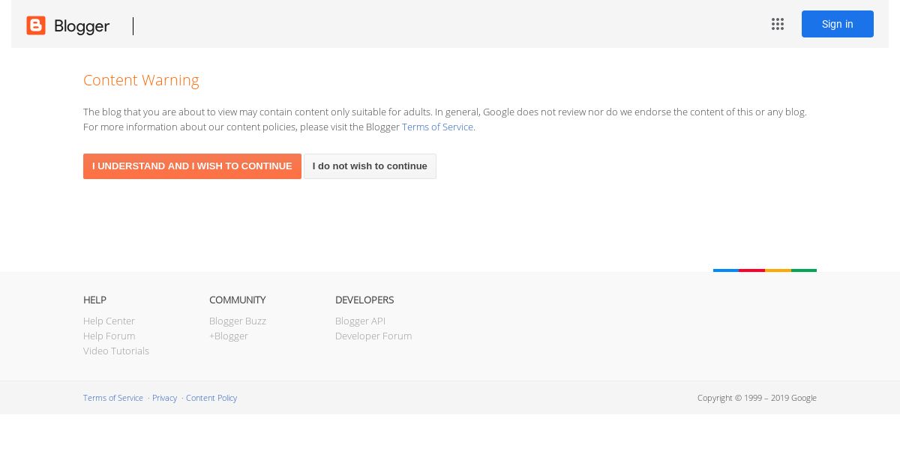
Task: Open the Blogger Buzz link
Action: [238, 321]
